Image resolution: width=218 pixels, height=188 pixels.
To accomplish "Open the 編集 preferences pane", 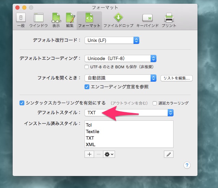I will pos(70,20).
